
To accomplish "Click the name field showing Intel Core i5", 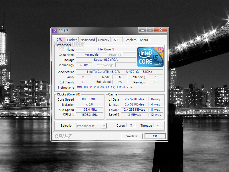I will [x=106, y=49].
